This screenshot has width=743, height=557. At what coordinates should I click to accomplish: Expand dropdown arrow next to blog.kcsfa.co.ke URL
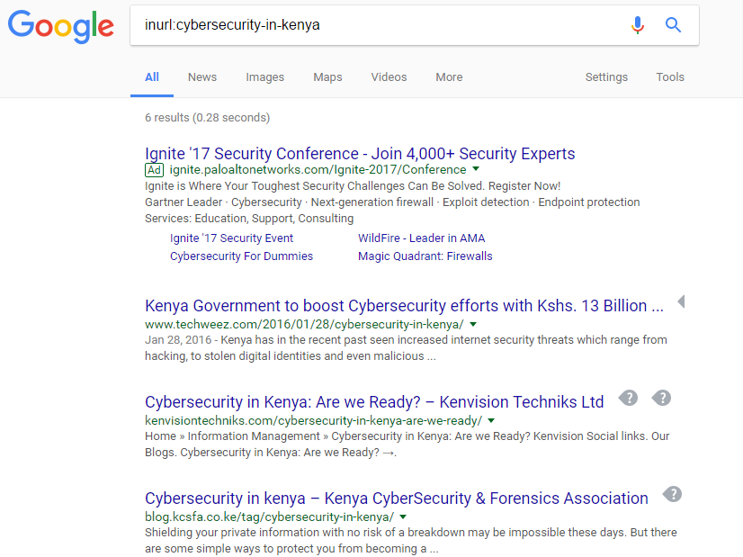click(403, 517)
